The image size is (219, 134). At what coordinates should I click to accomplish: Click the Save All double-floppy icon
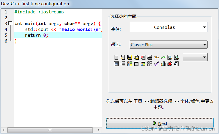pos(136,57)
